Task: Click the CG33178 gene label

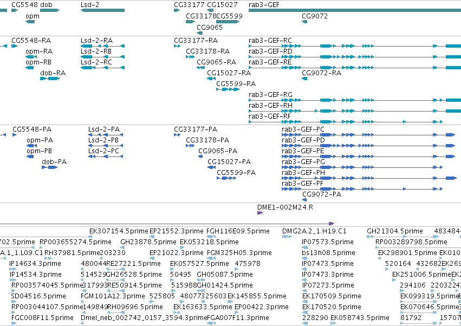Action: pos(201,16)
